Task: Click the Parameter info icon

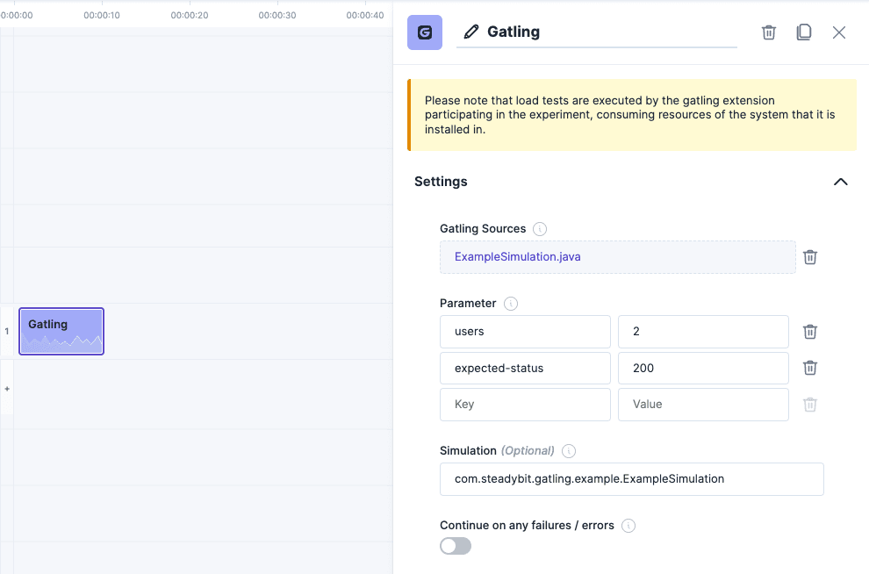Action: click(513, 303)
